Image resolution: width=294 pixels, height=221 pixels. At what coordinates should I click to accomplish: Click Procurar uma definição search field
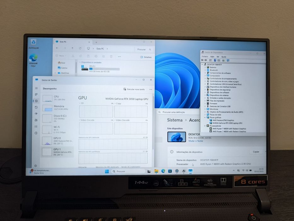pos(178,112)
